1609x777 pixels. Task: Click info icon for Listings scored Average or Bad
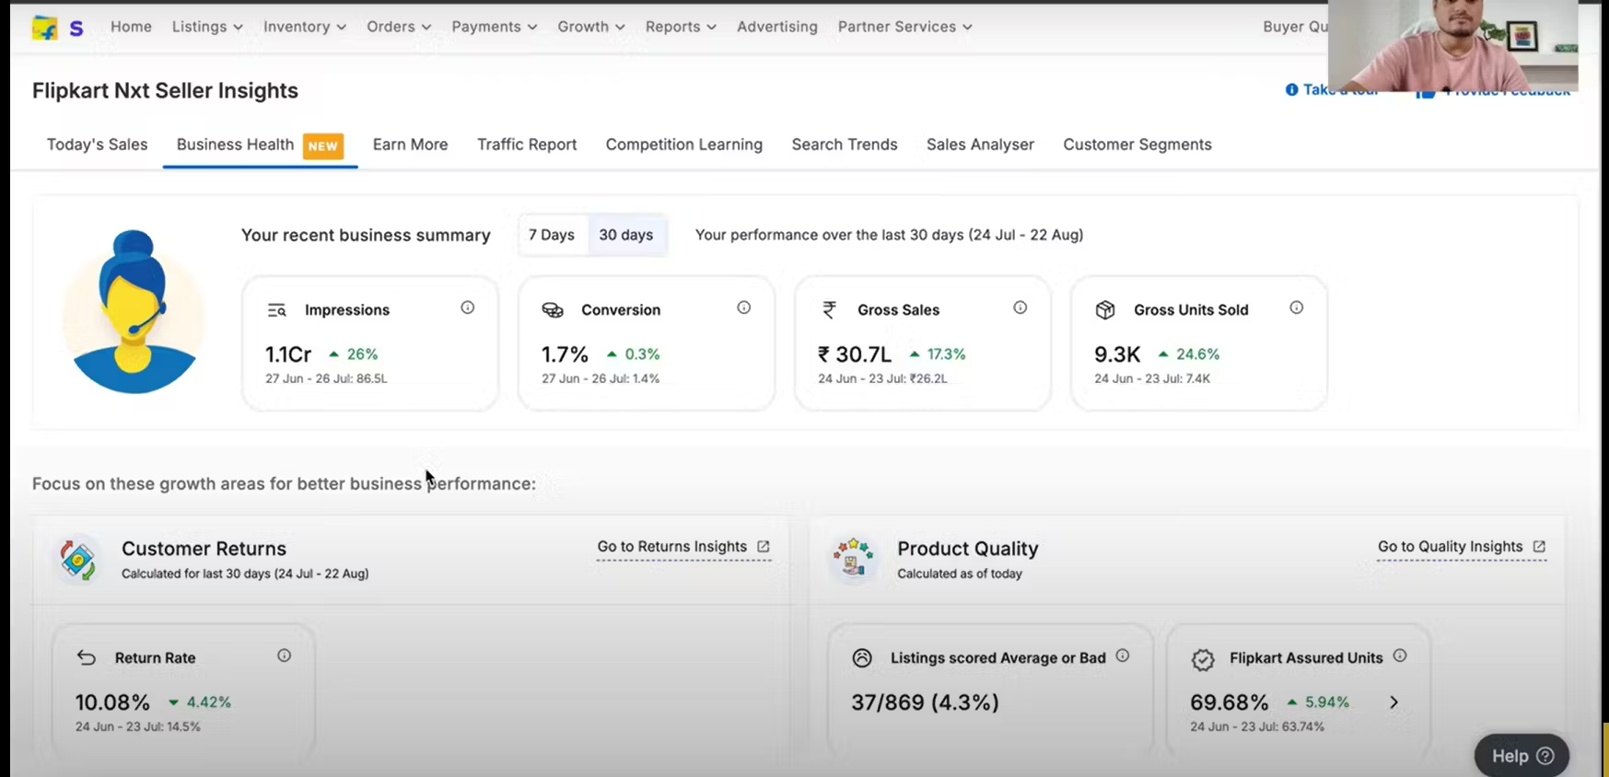(1123, 655)
